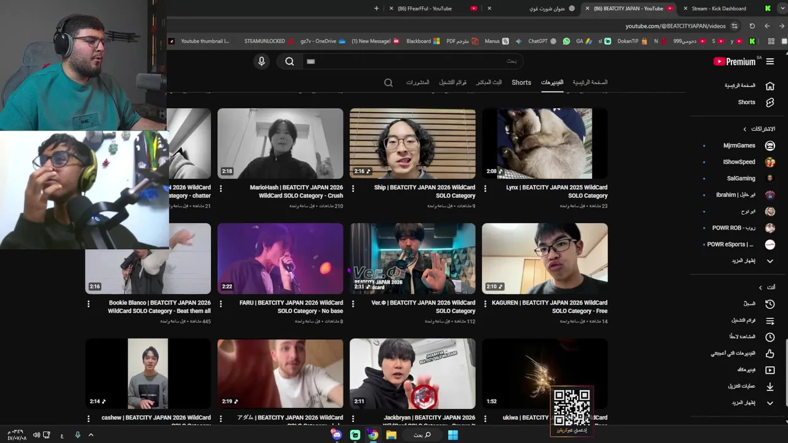The width and height of the screenshot is (788, 443).
Task: Reload the page with the refresh icon
Action: tap(752, 26)
